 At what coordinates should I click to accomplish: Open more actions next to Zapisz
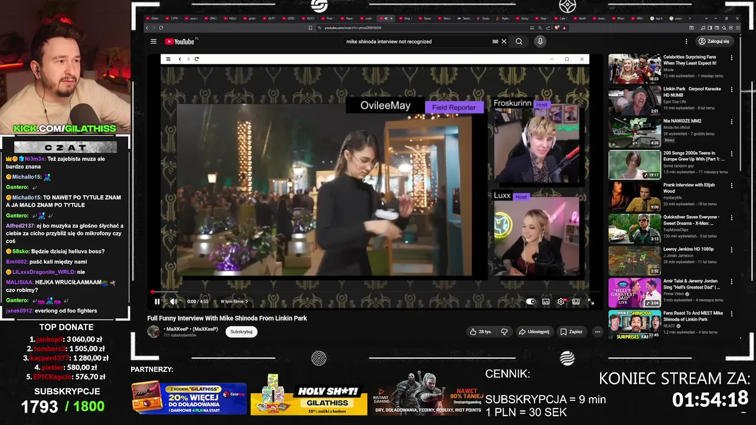597,332
